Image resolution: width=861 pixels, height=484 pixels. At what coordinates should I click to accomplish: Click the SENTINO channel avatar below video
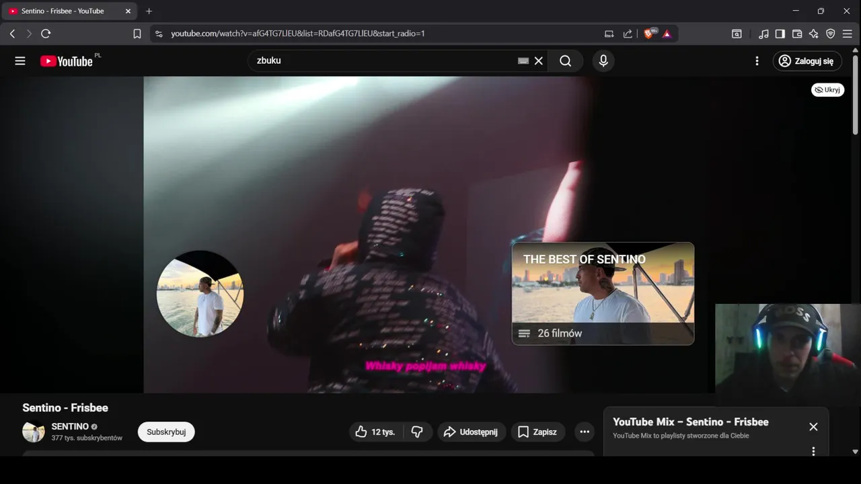point(34,432)
